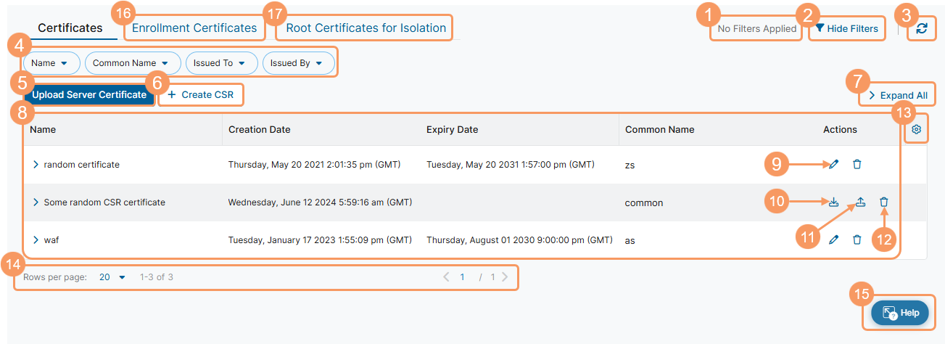Expand the random certificate row details
Image resolution: width=945 pixels, height=344 pixels.
(x=35, y=165)
